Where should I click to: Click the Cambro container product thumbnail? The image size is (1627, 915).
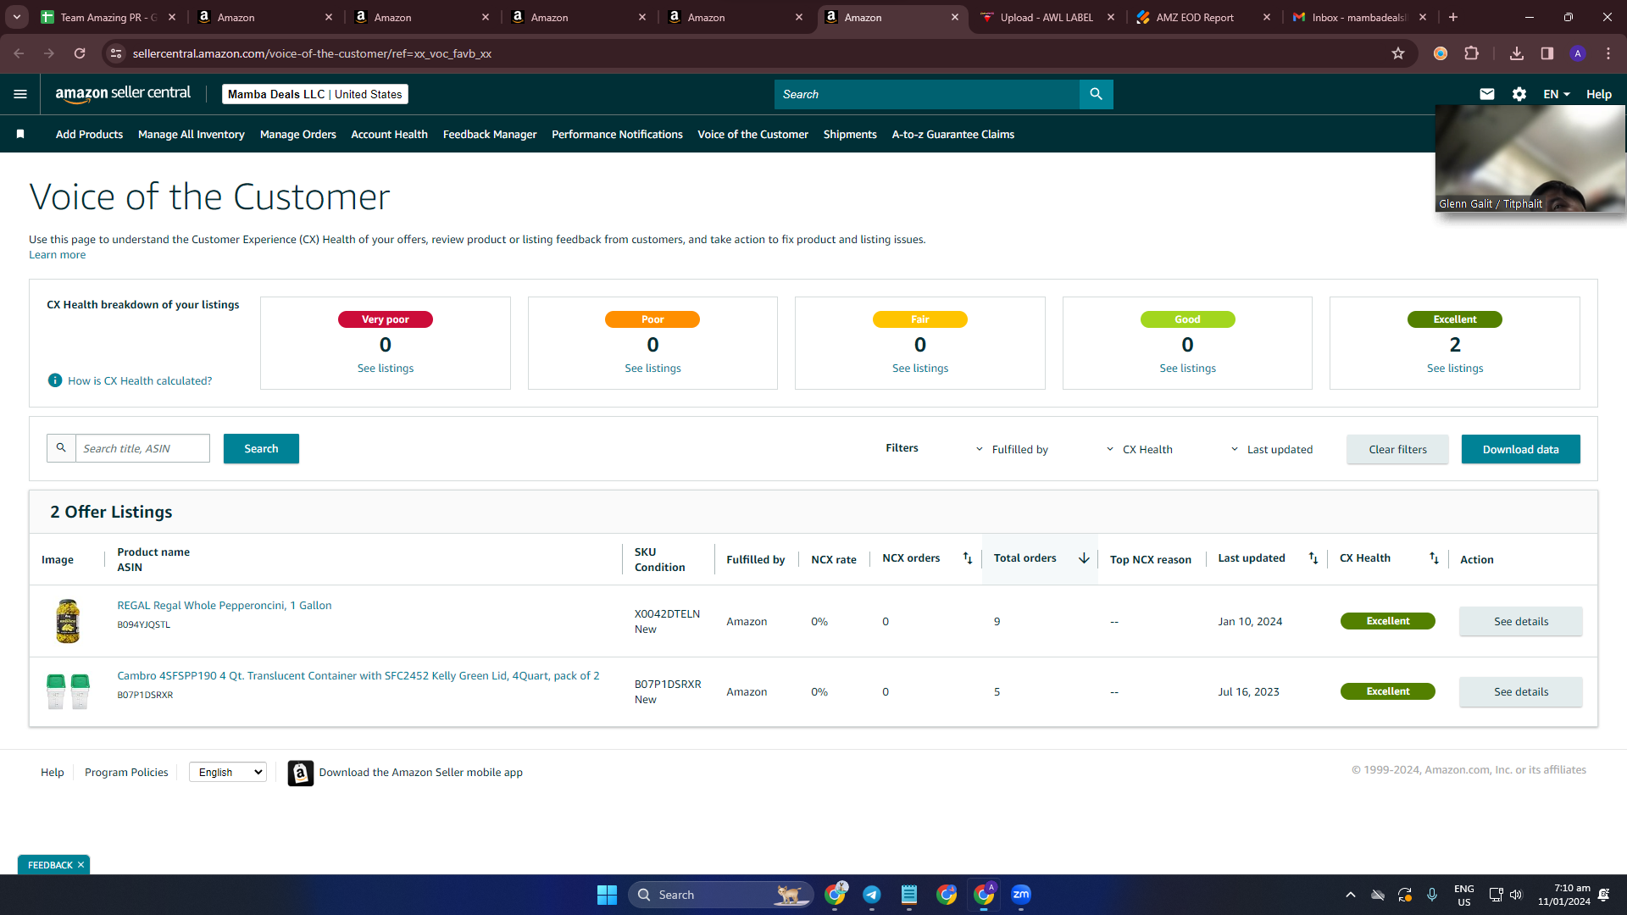pos(68,691)
